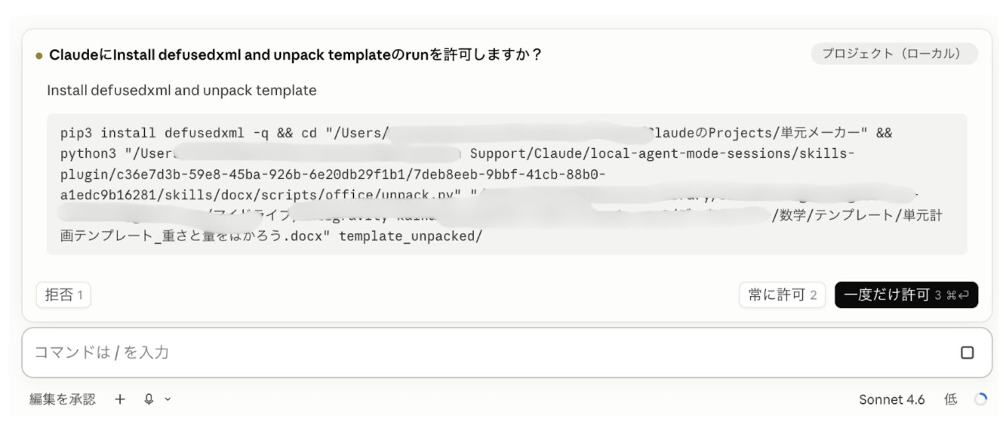Click the loading spinner icon
The image size is (1004, 433).
(x=980, y=399)
